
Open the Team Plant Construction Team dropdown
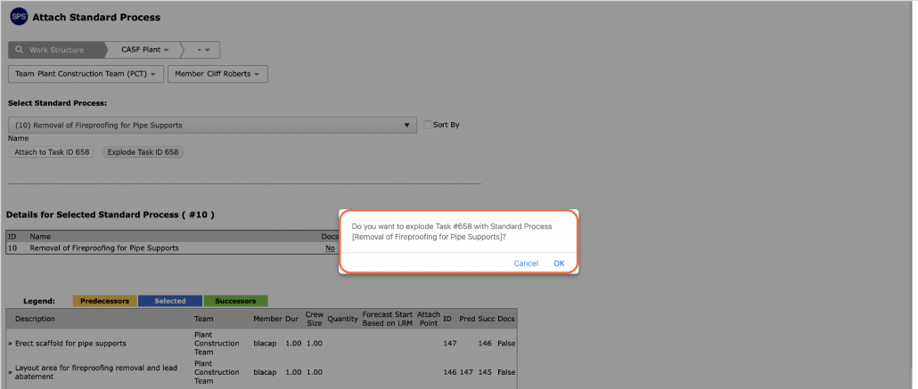pyautogui.click(x=86, y=74)
